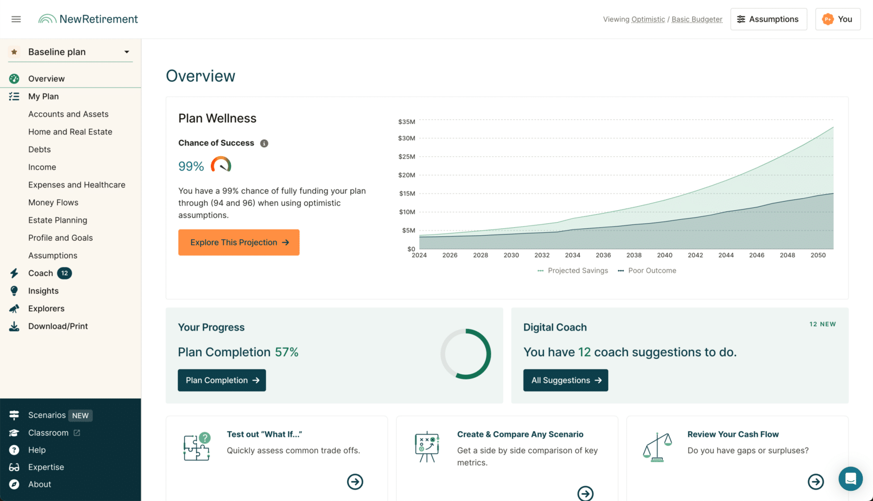
Task: Click the arrow icon under Test out What If
Action: (x=355, y=482)
